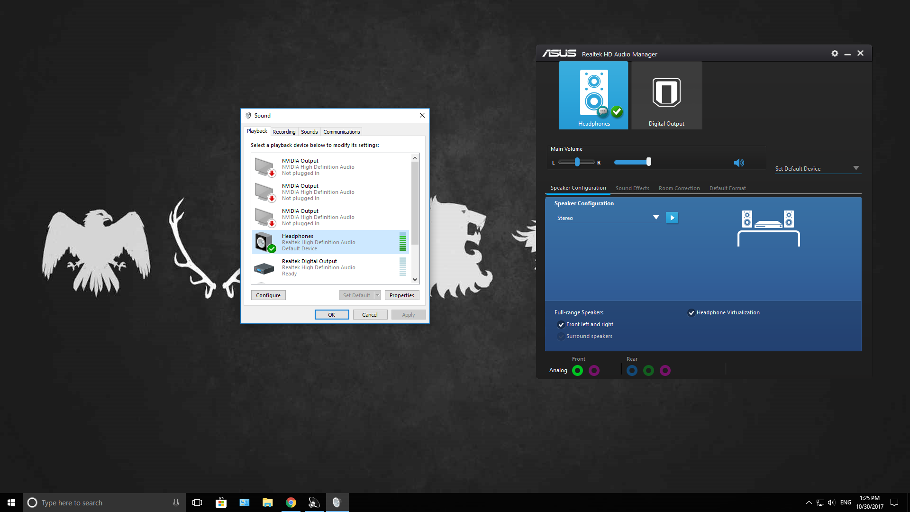Image resolution: width=910 pixels, height=512 pixels.
Task: Open the Room Correction tab
Action: [679, 188]
